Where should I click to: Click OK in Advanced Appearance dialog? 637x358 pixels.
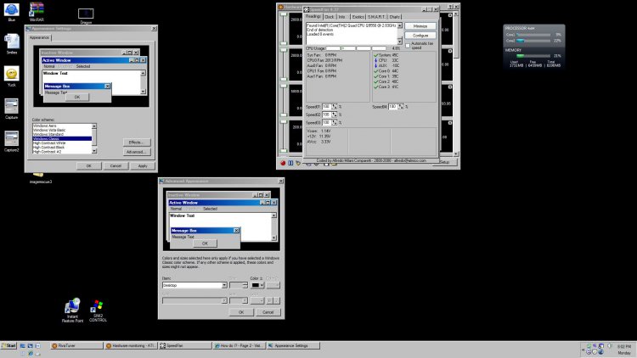pos(241,312)
